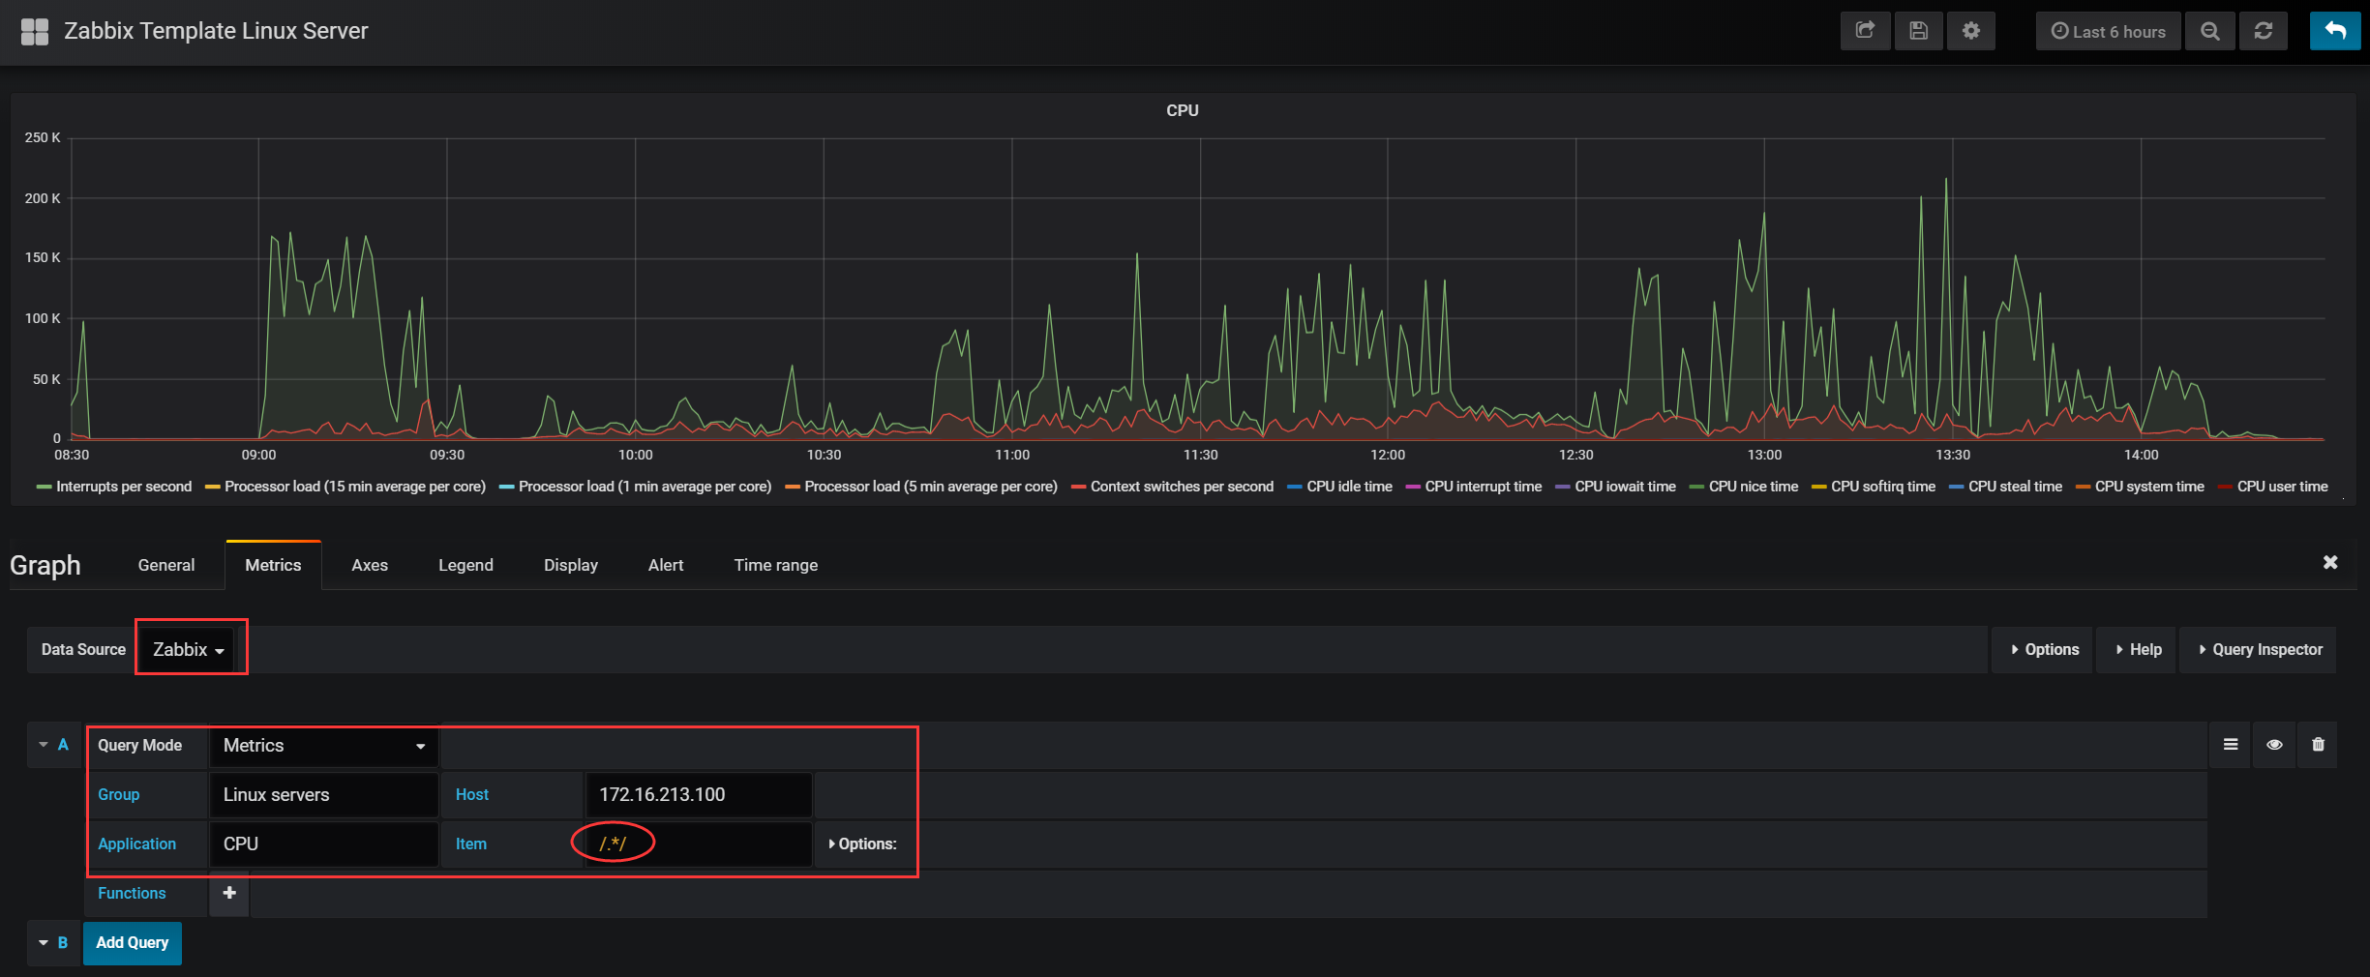This screenshot has width=2370, height=977.
Task: Click the Host label link
Action: pyautogui.click(x=472, y=795)
